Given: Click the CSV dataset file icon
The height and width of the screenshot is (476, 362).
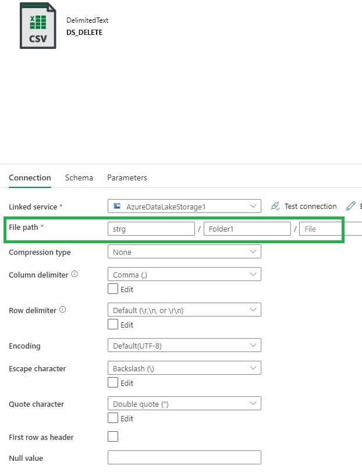Looking at the screenshot, I should coord(38,26).
